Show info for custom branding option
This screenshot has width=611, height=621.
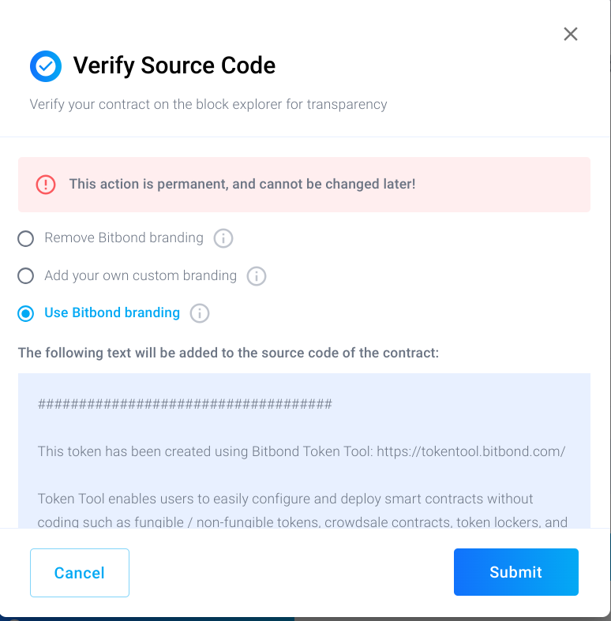[x=257, y=276]
